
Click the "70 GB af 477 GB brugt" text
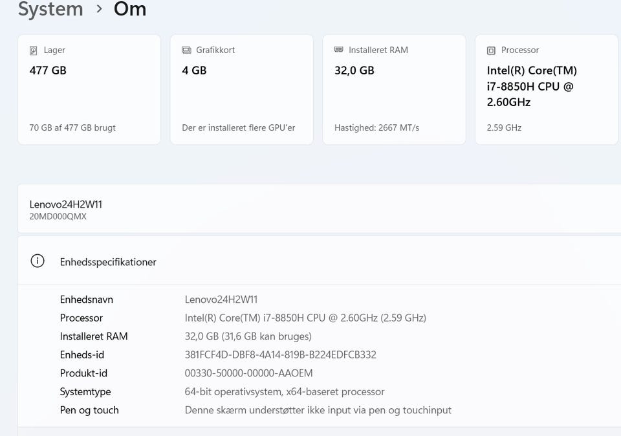(x=72, y=127)
